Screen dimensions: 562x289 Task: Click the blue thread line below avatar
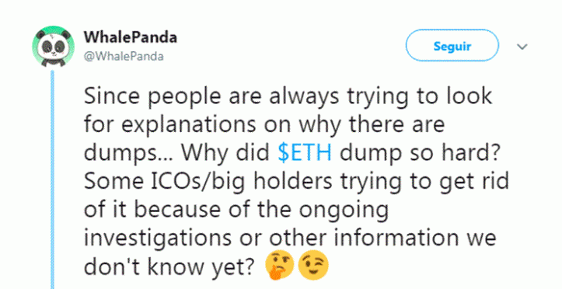(52, 179)
